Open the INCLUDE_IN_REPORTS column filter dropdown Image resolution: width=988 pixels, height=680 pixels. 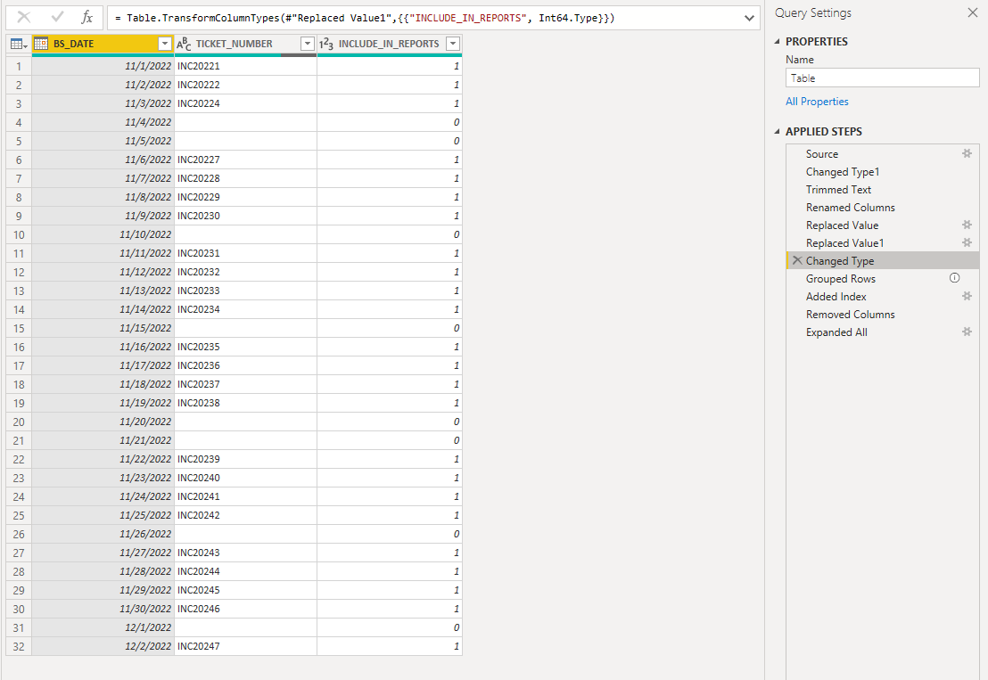[453, 44]
